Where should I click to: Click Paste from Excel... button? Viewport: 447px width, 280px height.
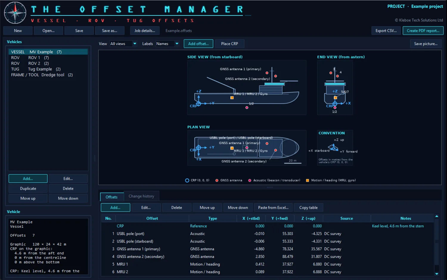(273, 207)
